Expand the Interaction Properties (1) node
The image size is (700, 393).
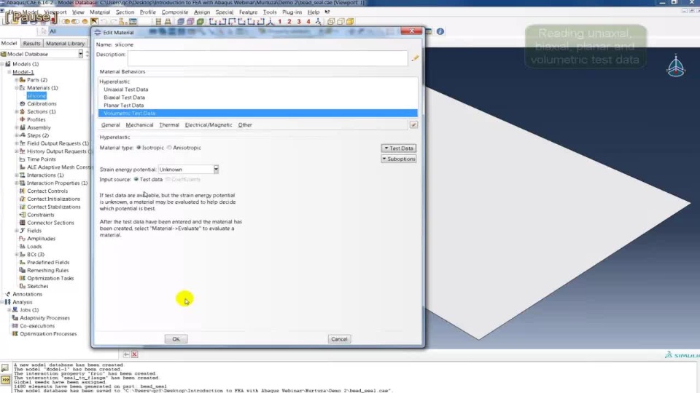[17, 183]
